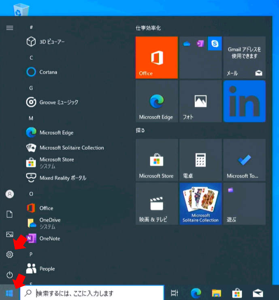Screen dimensions: 279x300
Task: Click the Power button in Start sidebar
Action: [10, 275]
